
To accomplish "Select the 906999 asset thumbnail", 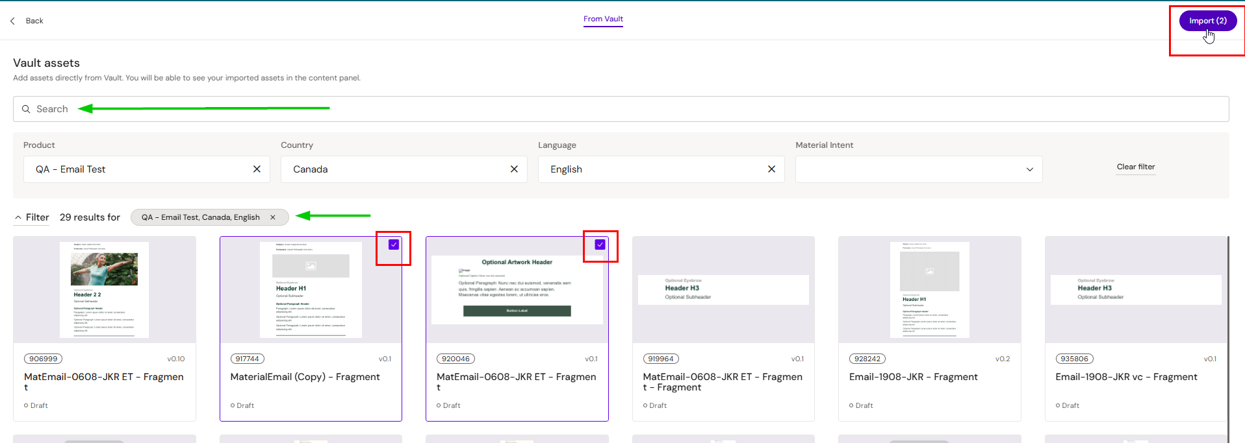I will click(104, 290).
